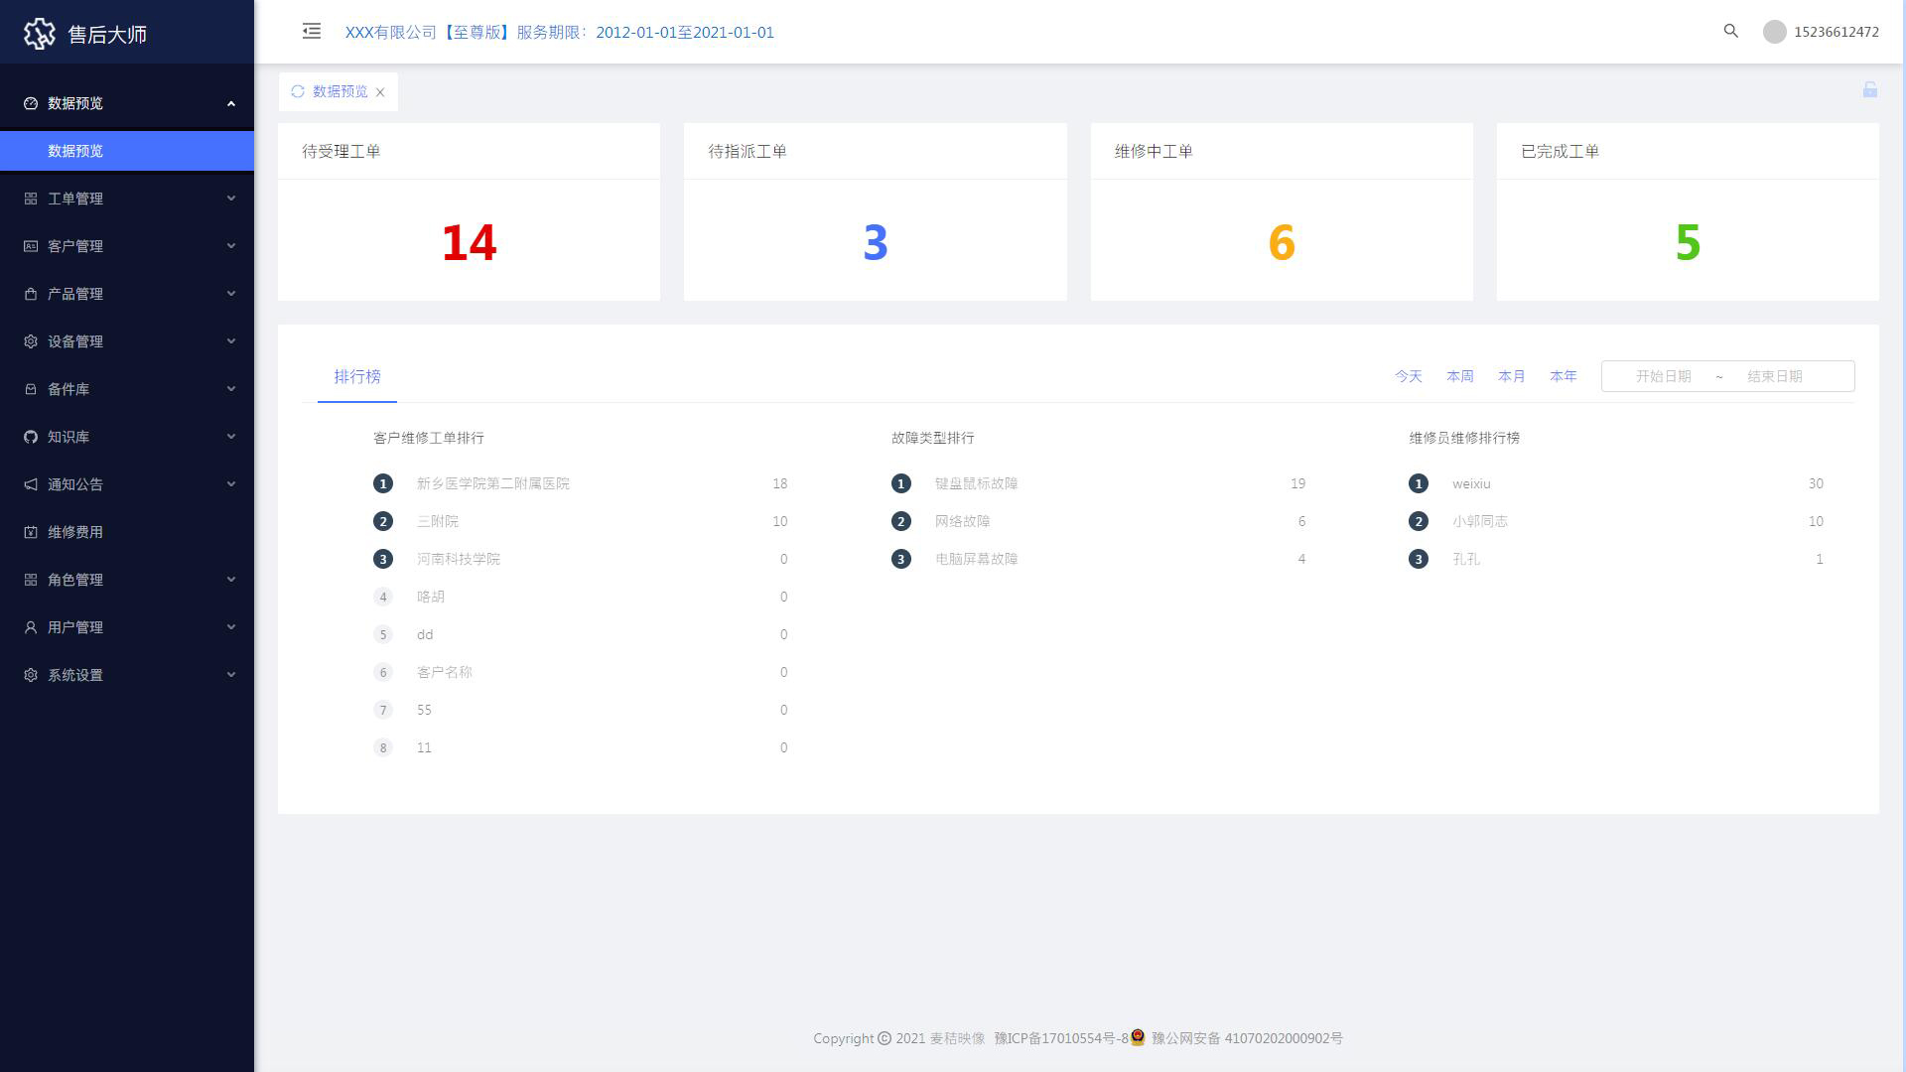Click the 开始日期 date input
Screen dimensions: 1906x1072
pos(1663,376)
